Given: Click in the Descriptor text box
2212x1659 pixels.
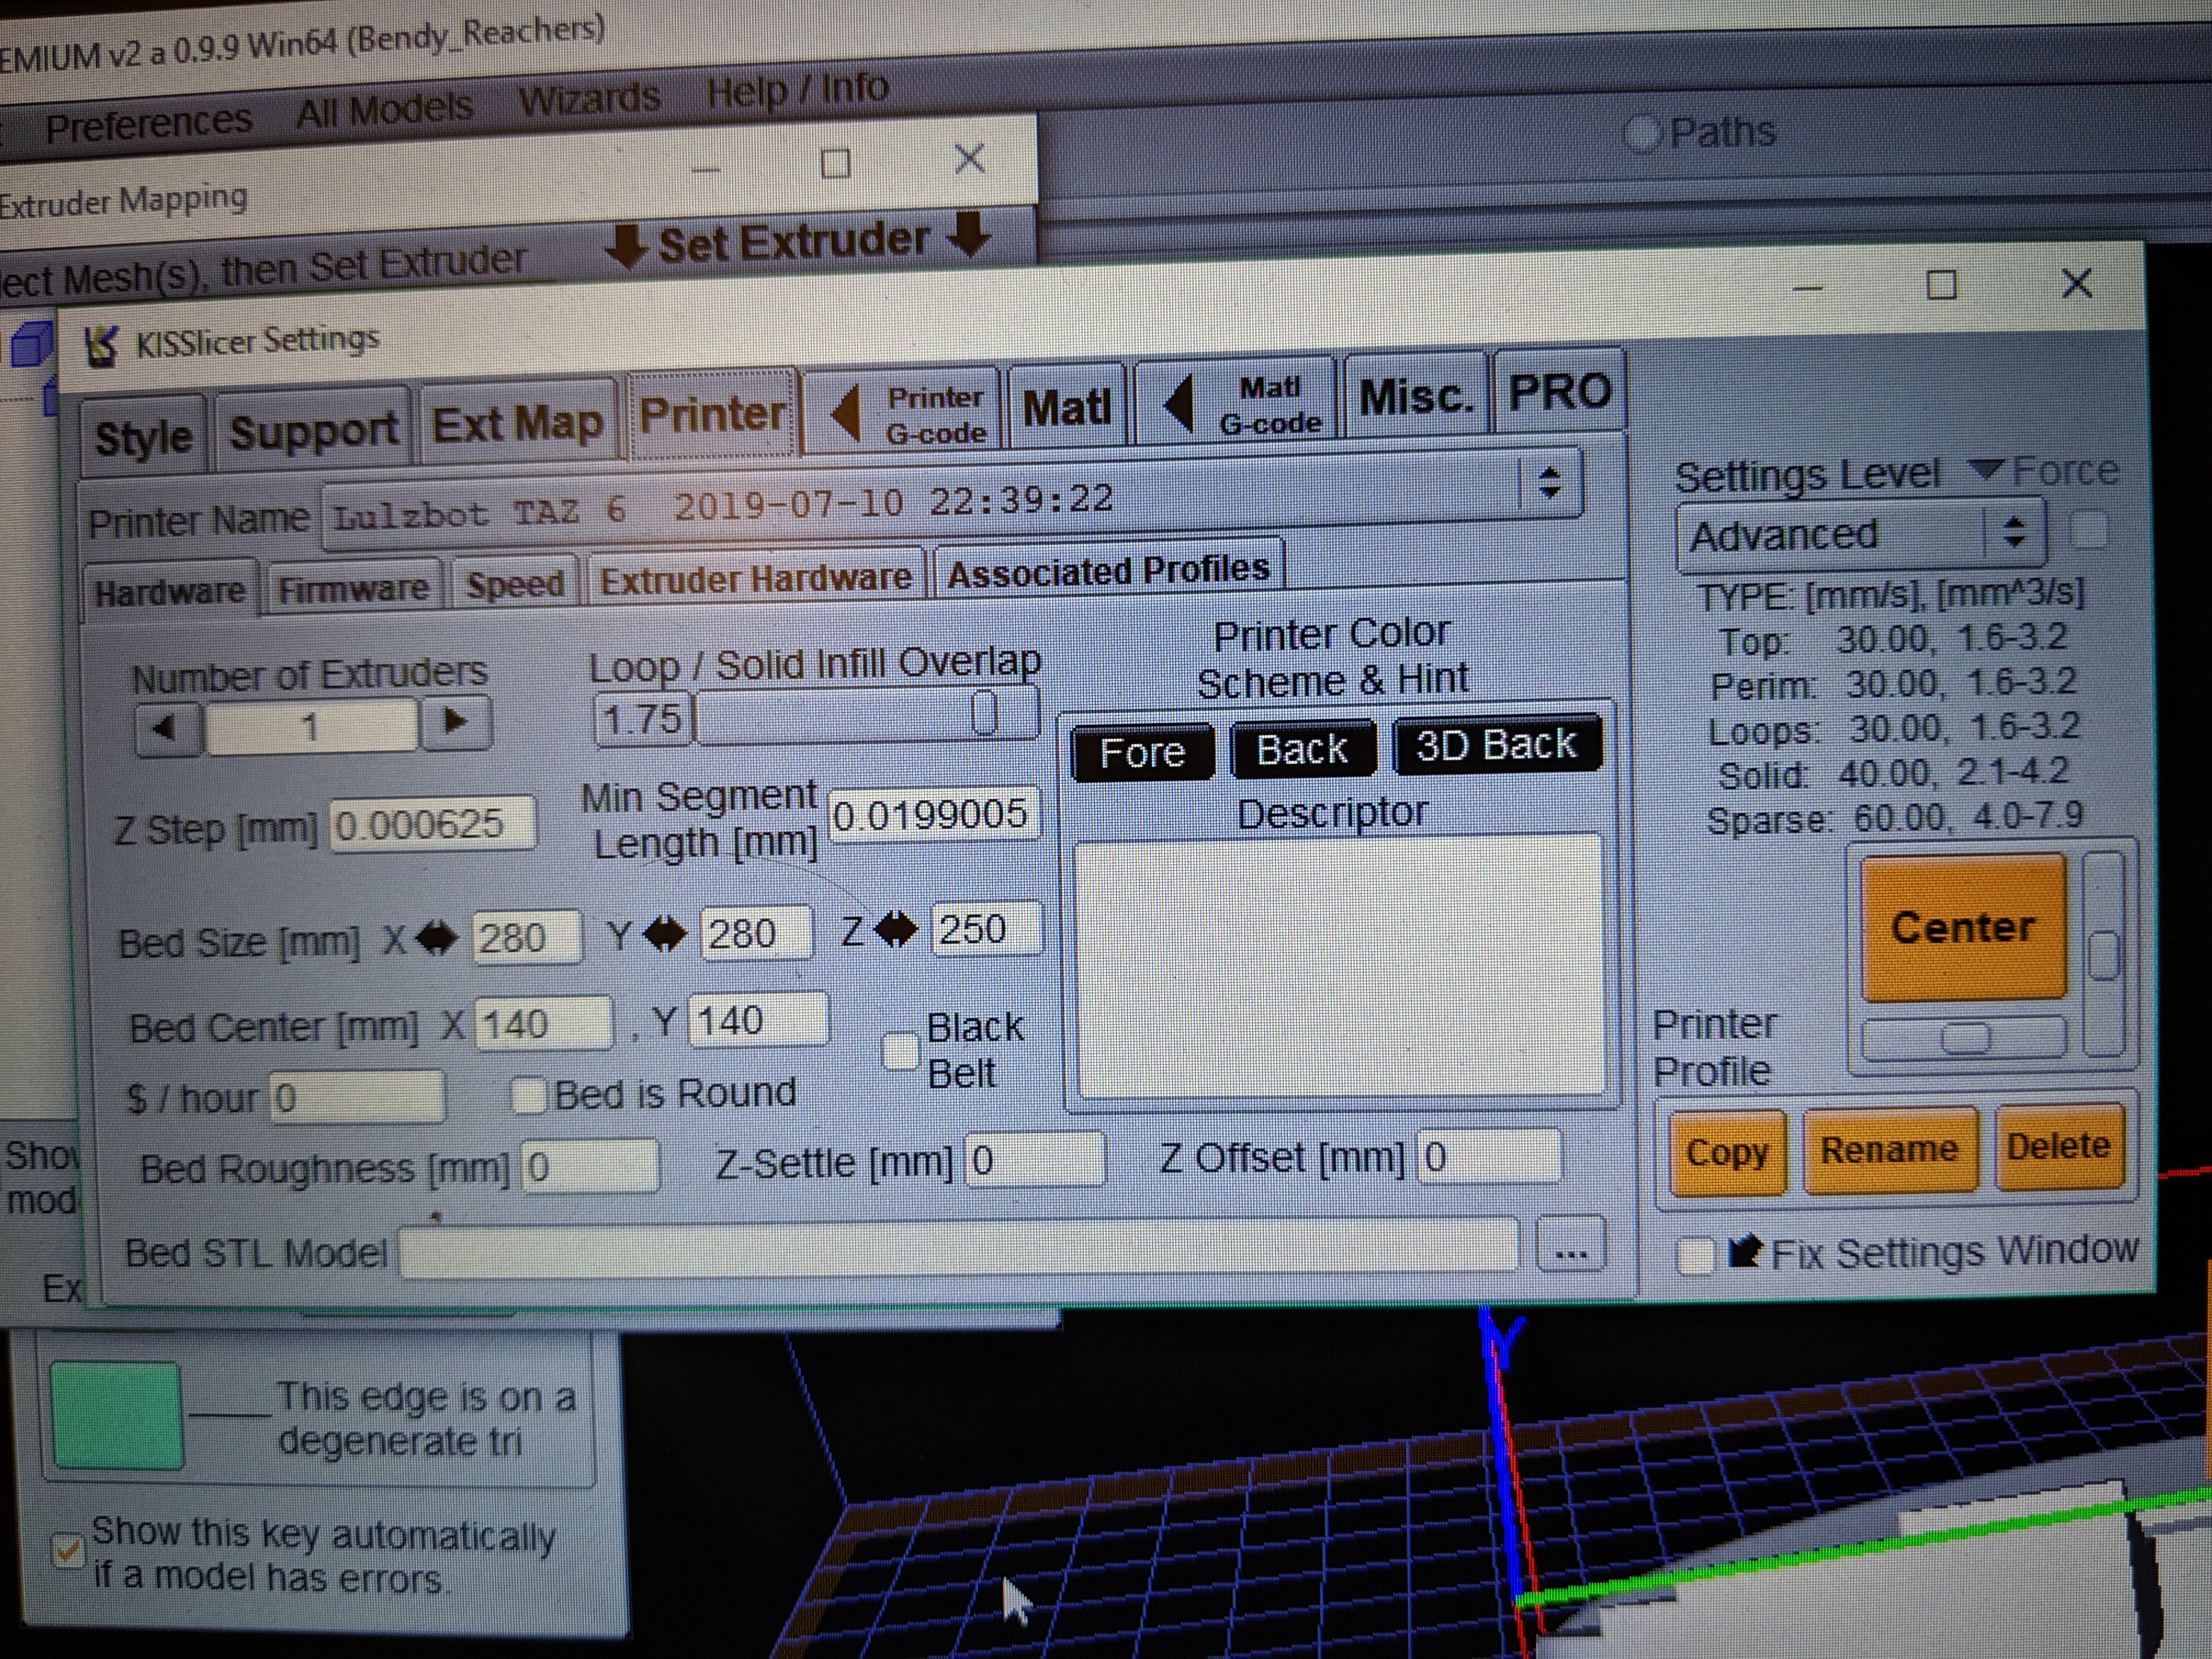Looking at the screenshot, I should 1340,967.
